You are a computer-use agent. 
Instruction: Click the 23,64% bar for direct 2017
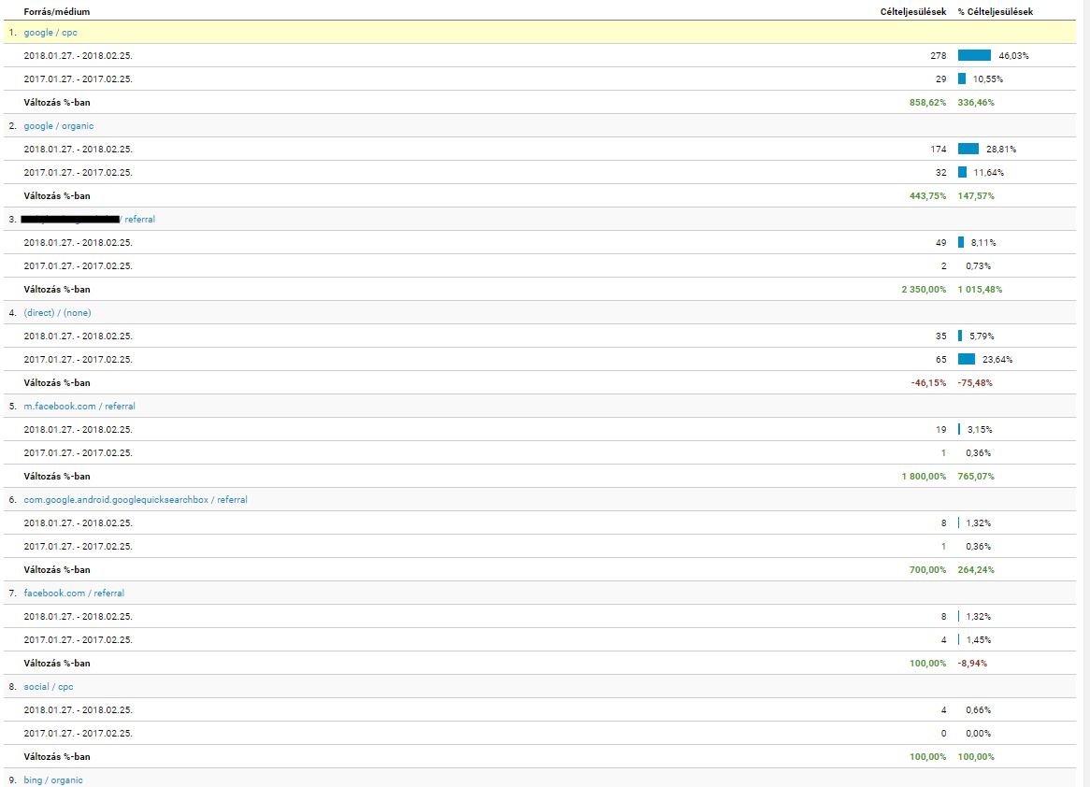967,360
